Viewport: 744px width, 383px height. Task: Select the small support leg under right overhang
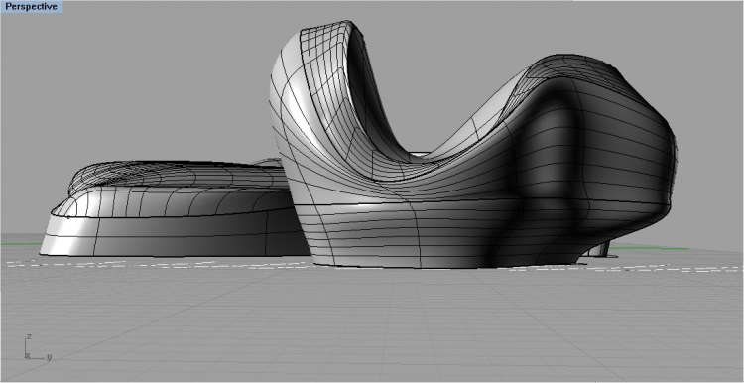click(x=603, y=249)
